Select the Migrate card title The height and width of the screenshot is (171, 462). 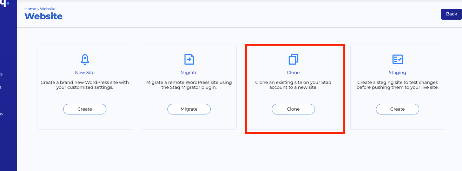click(189, 73)
